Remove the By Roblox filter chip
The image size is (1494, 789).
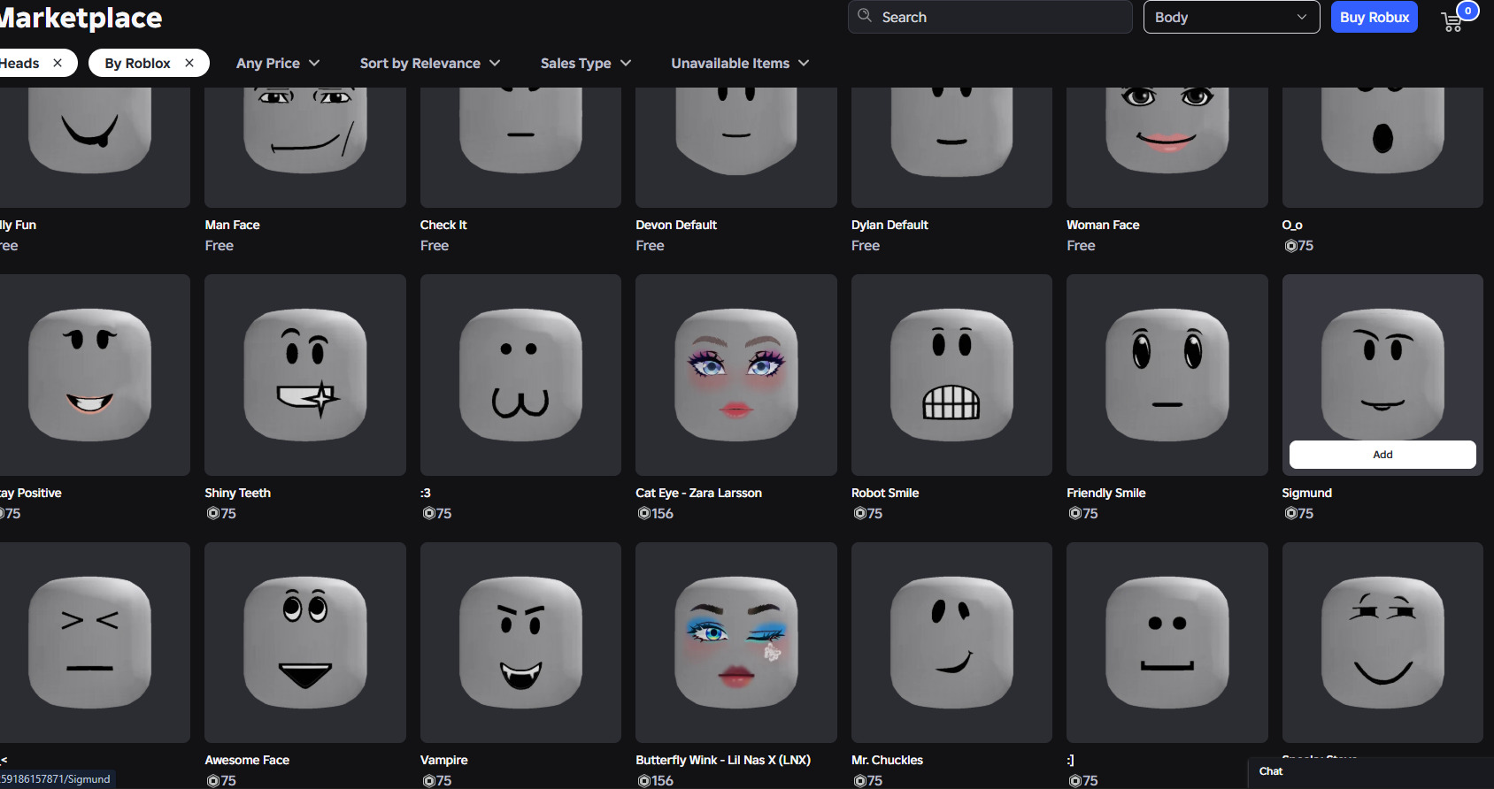[189, 63]
